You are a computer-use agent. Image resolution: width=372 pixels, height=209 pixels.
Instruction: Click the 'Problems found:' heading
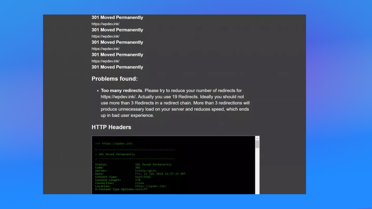coord(115,79)
